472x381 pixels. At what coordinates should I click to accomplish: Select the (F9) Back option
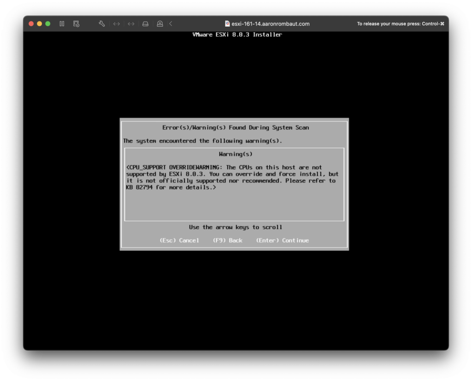click(x=227, y=240)
